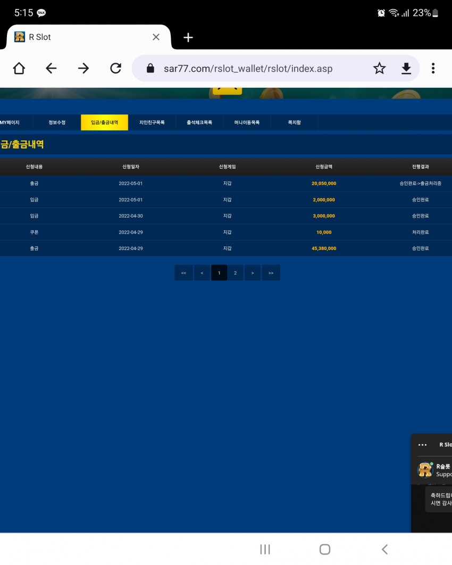Viewport: 452px width, 565px height.
Task: Switch to the 정보수정 tab
Action: coord(57,122)
